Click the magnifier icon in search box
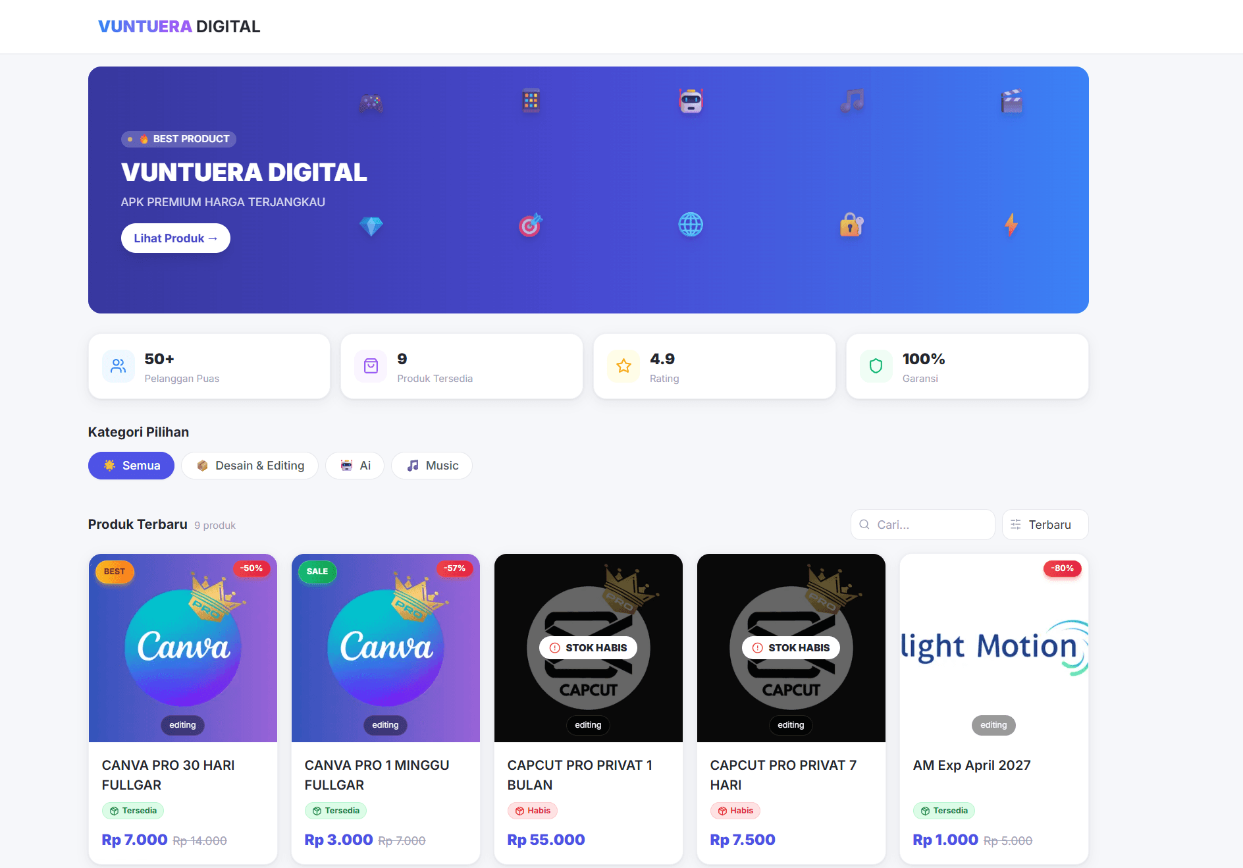Image resolution: width=1243 pixels, height=868 pixels. 864,525
